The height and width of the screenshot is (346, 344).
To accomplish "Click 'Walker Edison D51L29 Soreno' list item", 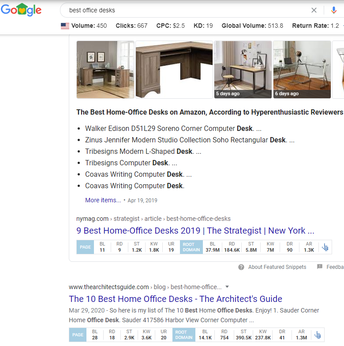I will [x=173, y=128].
